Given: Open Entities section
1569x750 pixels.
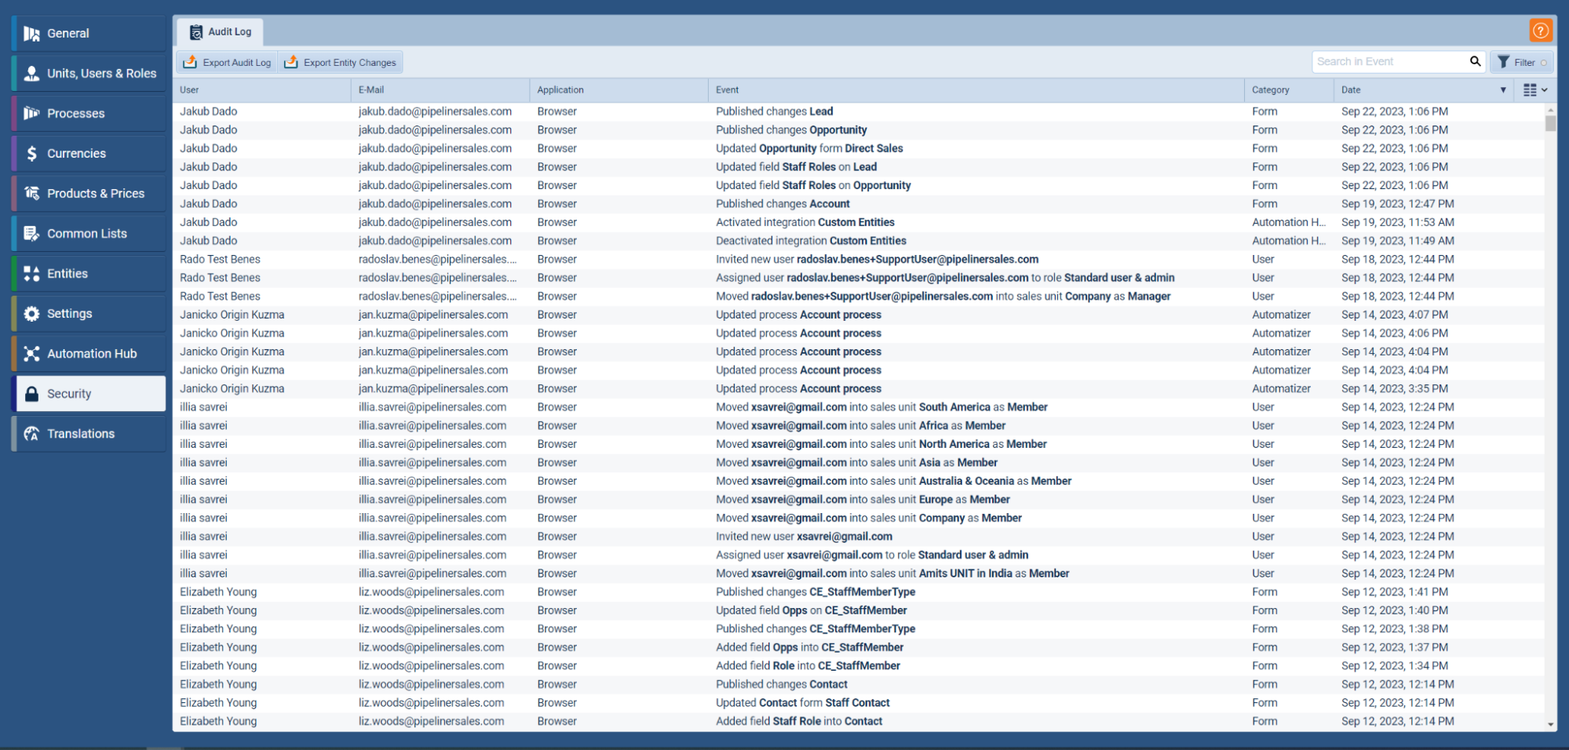Looking at the screenshot, I should click(89, 274).
